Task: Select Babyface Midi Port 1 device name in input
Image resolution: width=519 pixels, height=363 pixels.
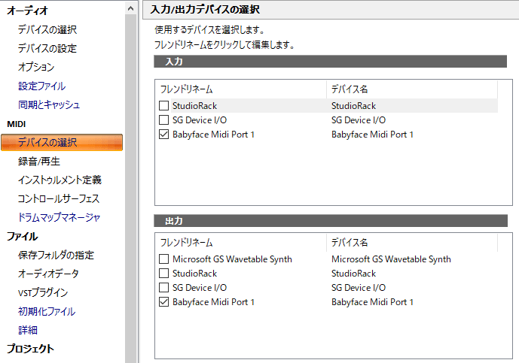Action: (x=372, y=135)
